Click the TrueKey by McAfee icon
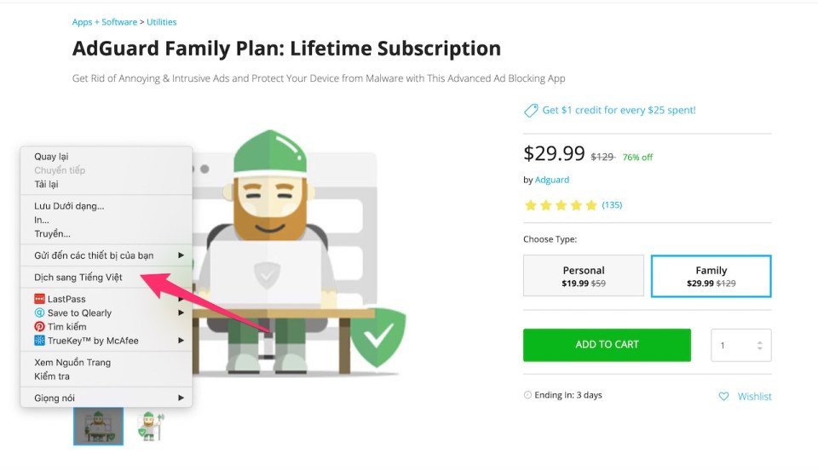Screen dimensions: 818x470 39,341
